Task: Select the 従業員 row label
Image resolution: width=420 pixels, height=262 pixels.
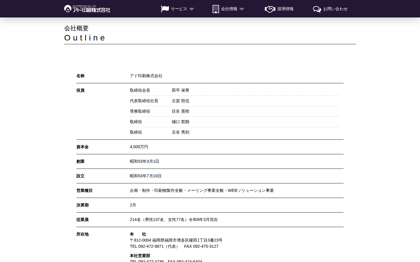Action: tap(83, 220)
